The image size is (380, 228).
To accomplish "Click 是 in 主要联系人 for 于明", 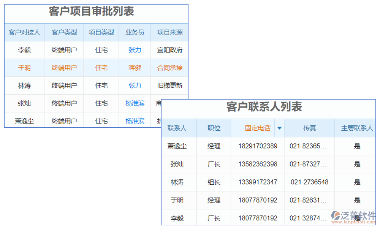I will pos(356,200).
